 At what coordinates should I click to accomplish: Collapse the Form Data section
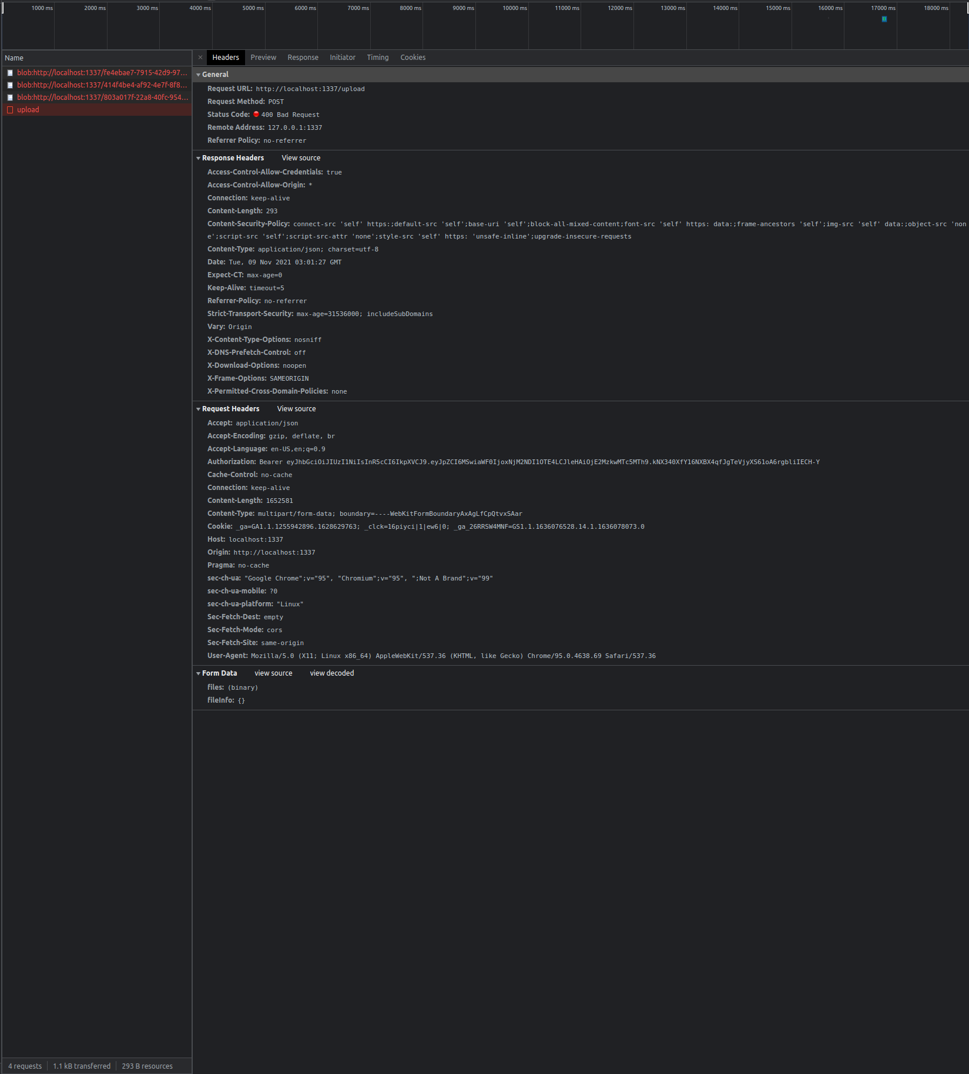199,673
